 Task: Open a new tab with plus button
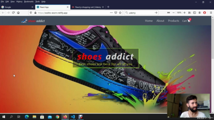coord(108,7)
